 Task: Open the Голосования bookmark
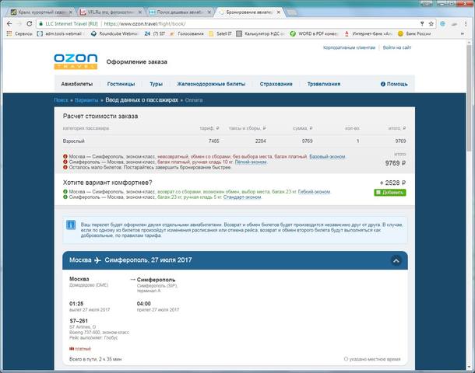[x=187, y=33]
